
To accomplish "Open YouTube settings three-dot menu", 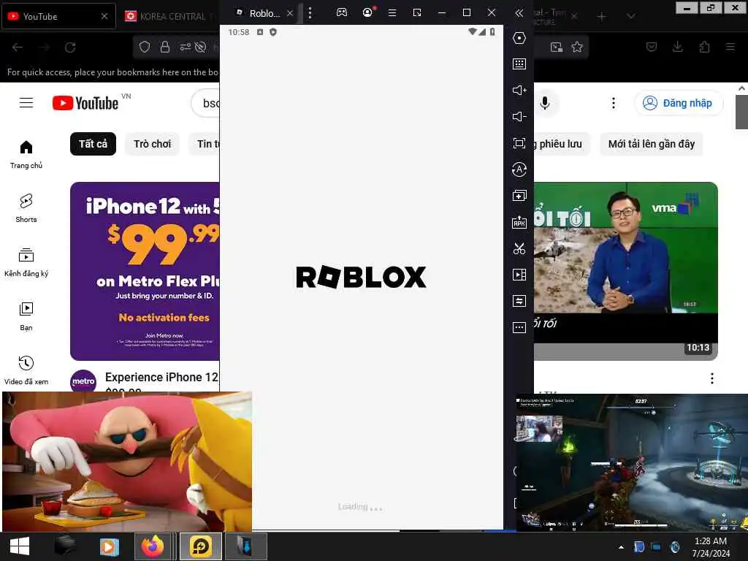I will 614,103.
